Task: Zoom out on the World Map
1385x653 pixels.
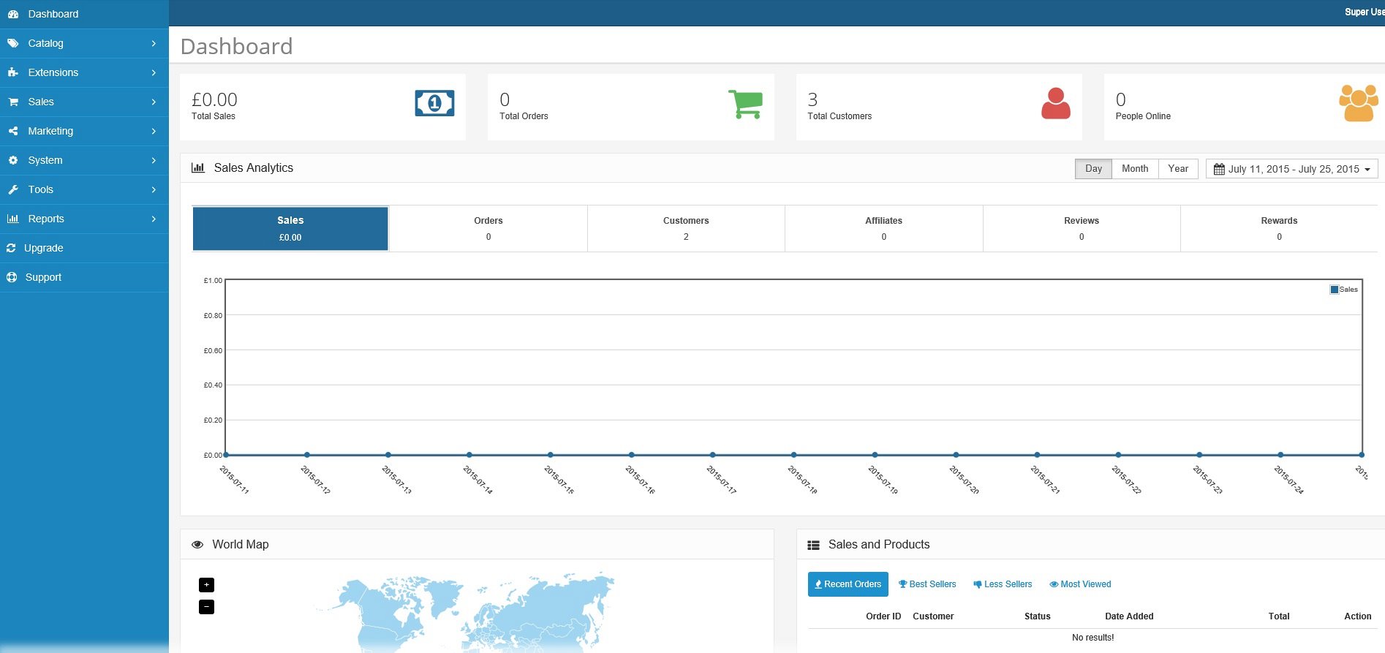Action: 206,607
